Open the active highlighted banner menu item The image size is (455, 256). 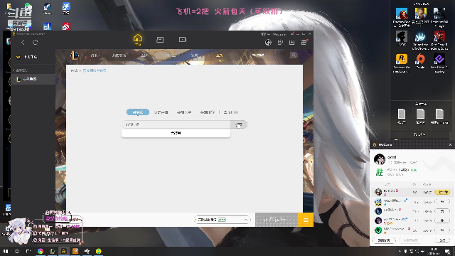click(x=220, y=55)
